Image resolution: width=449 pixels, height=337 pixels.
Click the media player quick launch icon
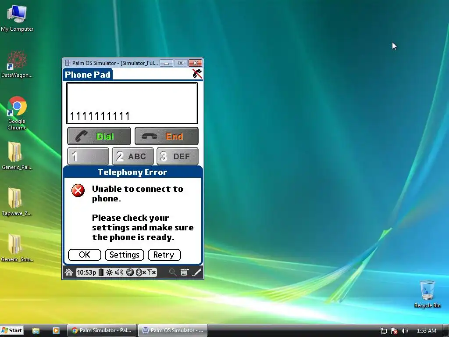click(56, 330)
